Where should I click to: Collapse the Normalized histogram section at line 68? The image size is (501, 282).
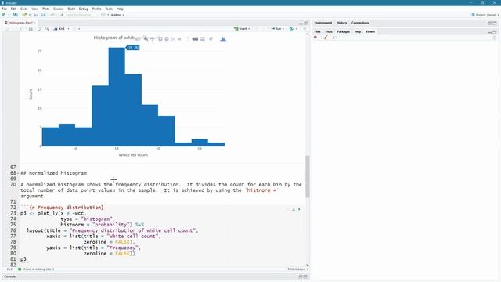tap(18, 173)
